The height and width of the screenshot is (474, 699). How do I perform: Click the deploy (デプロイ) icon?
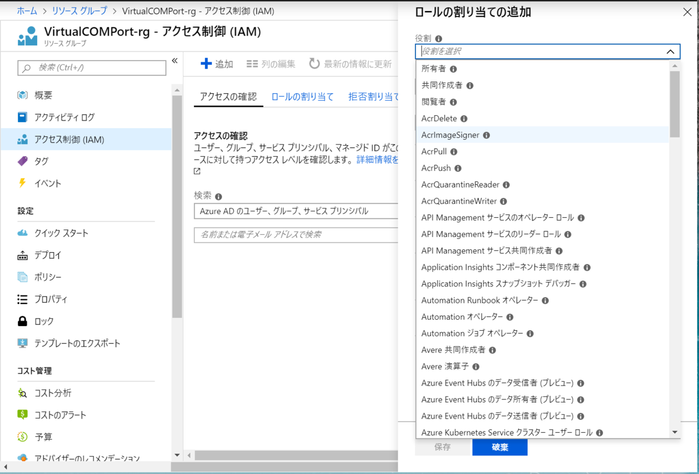point(23,255)
